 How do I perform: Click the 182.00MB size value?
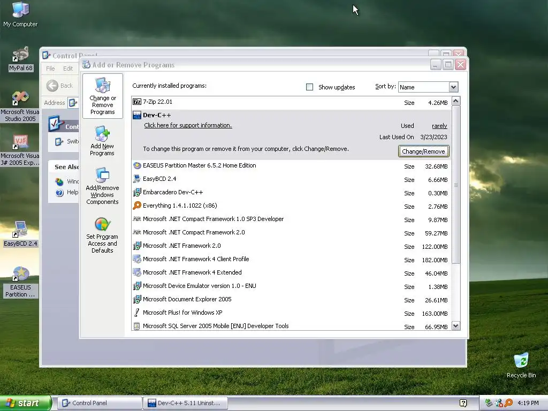click(435, 260)
